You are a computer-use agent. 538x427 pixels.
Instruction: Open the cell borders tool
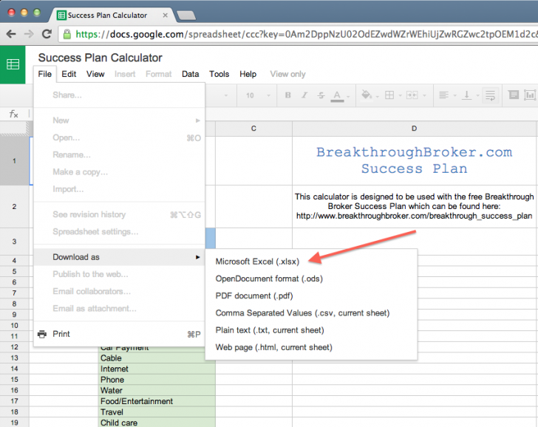pos(389,95)
